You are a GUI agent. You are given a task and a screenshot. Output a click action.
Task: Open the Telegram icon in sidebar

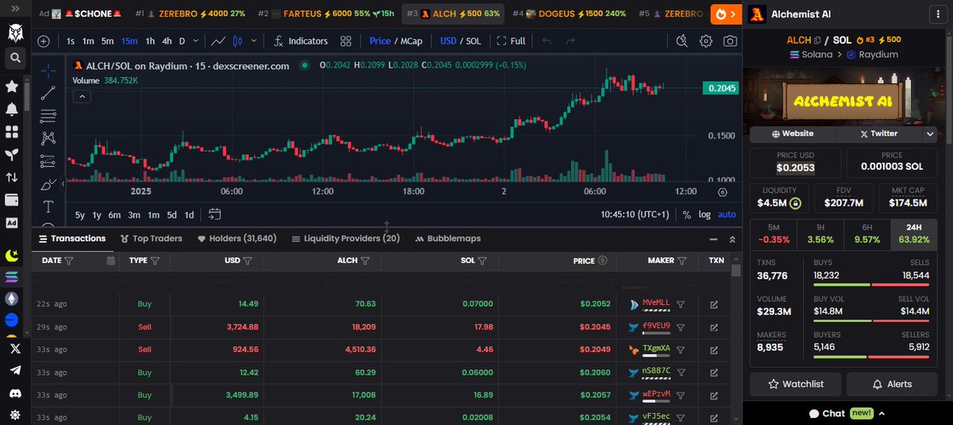(14, 370)
